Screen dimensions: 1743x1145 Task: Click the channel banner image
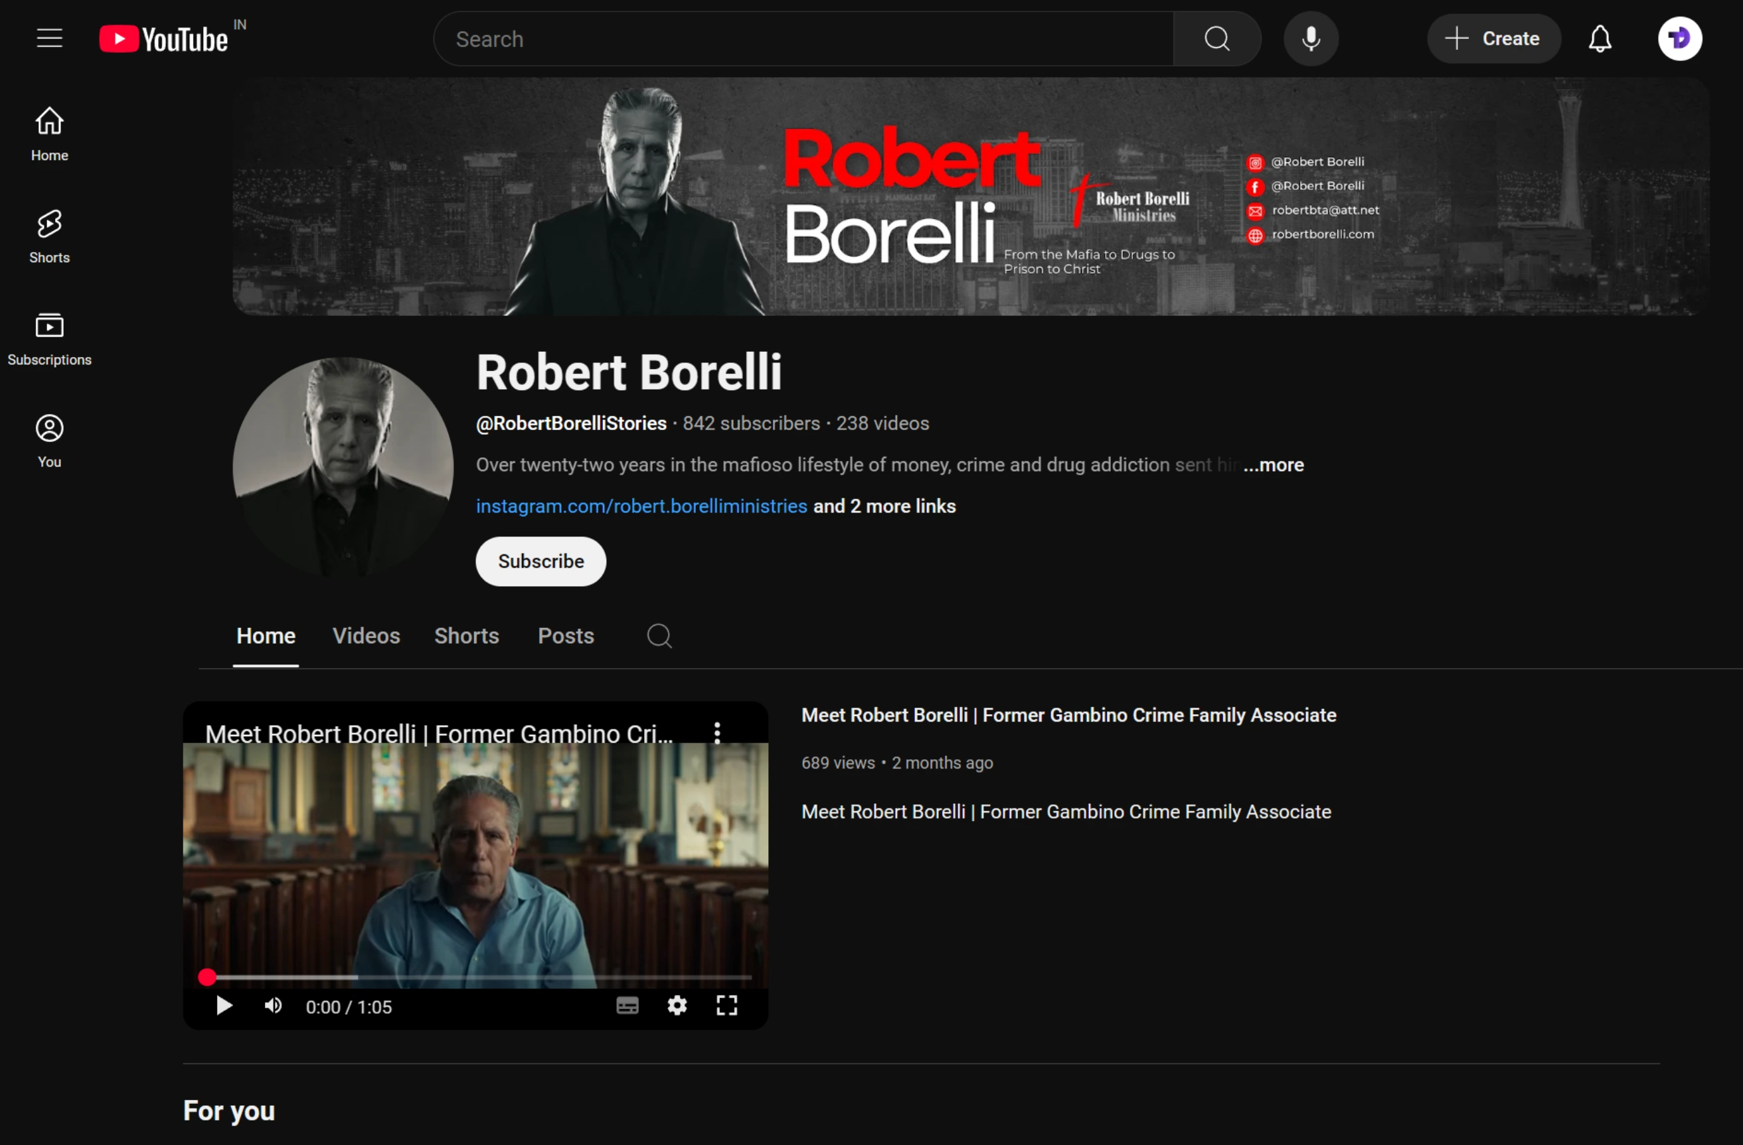pyautogui.click(x=971, y=197)
